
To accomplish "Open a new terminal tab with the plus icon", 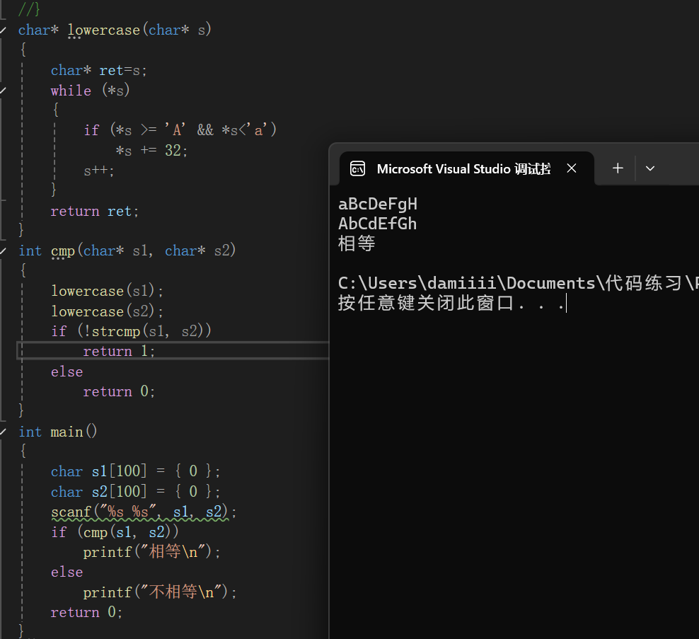I will pyautogui.click(x=618, y=168).
